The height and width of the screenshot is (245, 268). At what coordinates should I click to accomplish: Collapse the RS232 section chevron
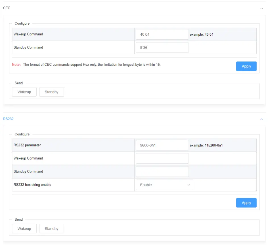(x=261, y=119)
